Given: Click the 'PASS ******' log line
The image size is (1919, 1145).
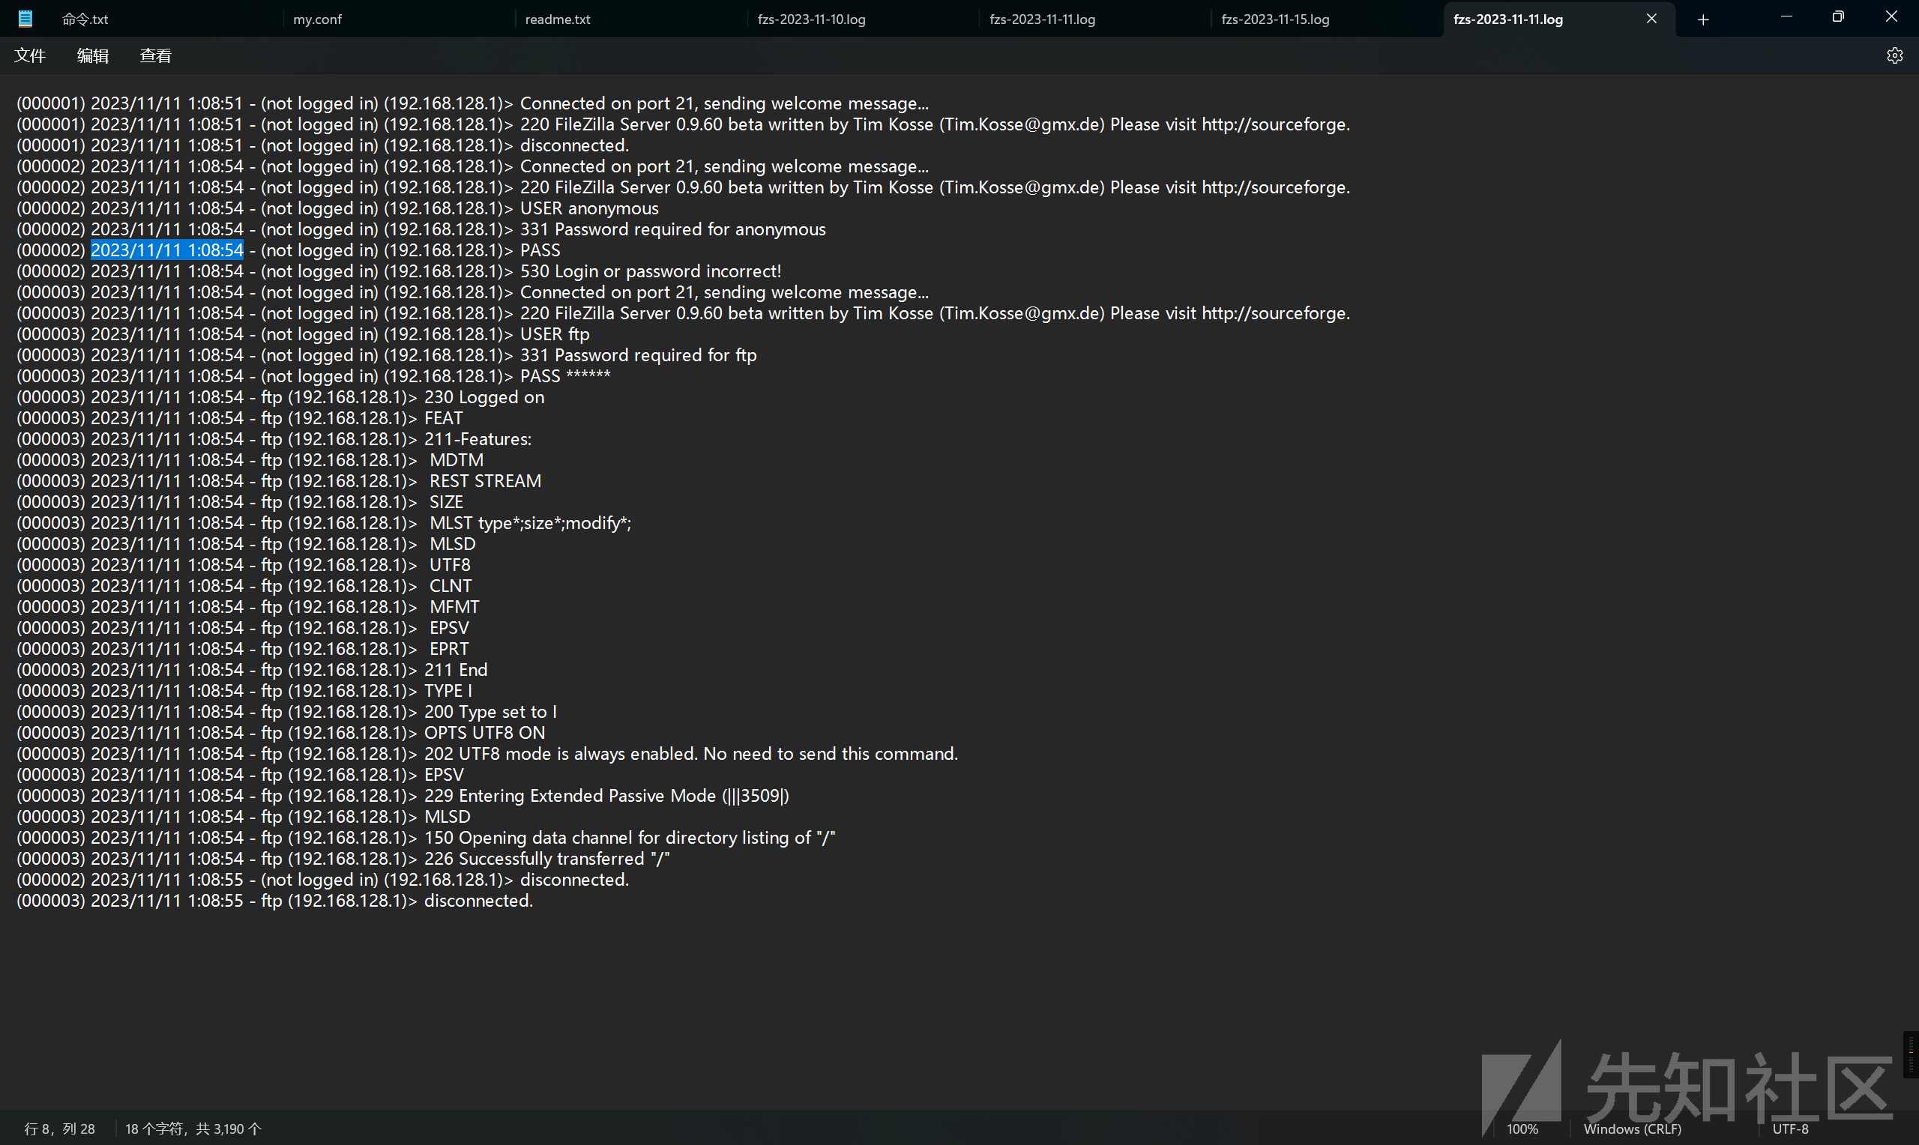Looking at the screenshot, I should tap(313, 376).
